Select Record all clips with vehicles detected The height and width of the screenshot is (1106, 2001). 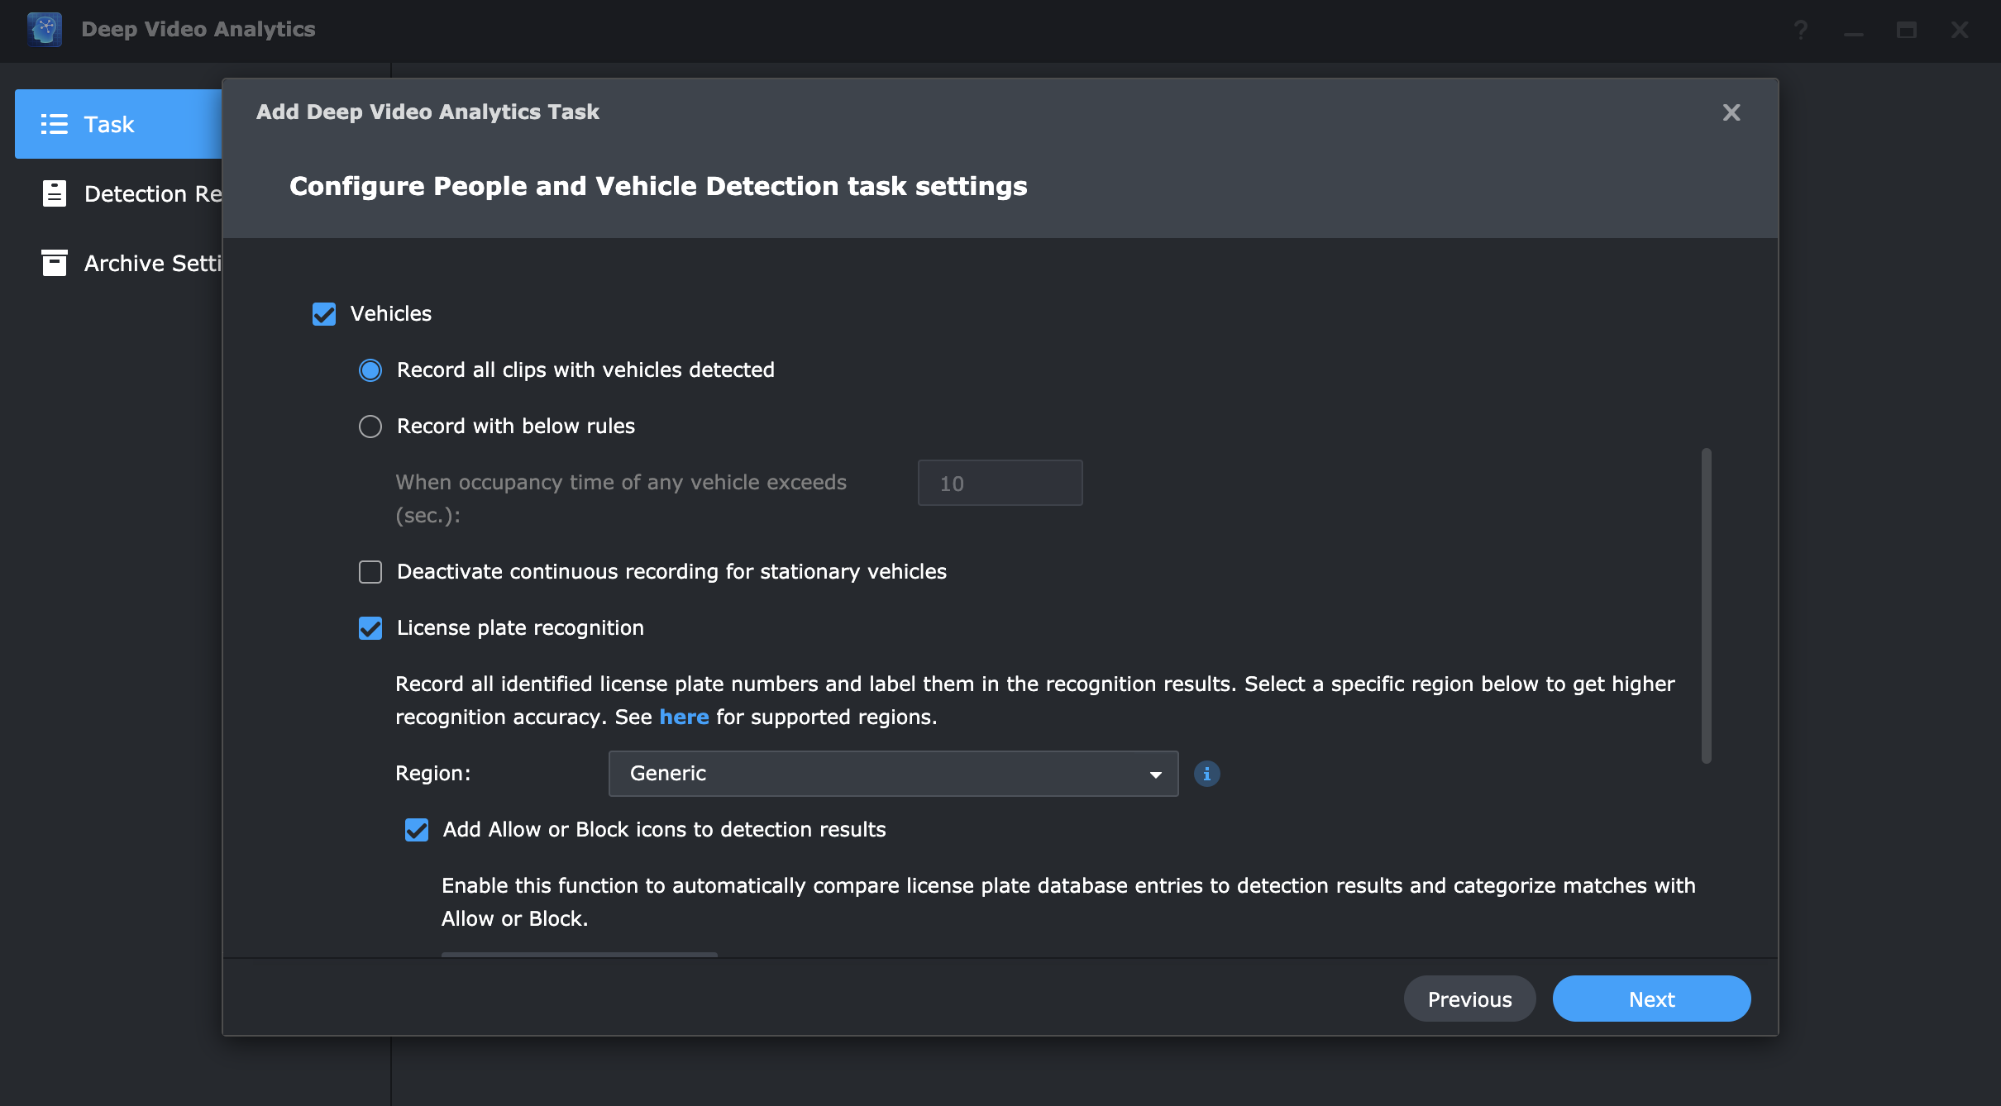point(370,370)
